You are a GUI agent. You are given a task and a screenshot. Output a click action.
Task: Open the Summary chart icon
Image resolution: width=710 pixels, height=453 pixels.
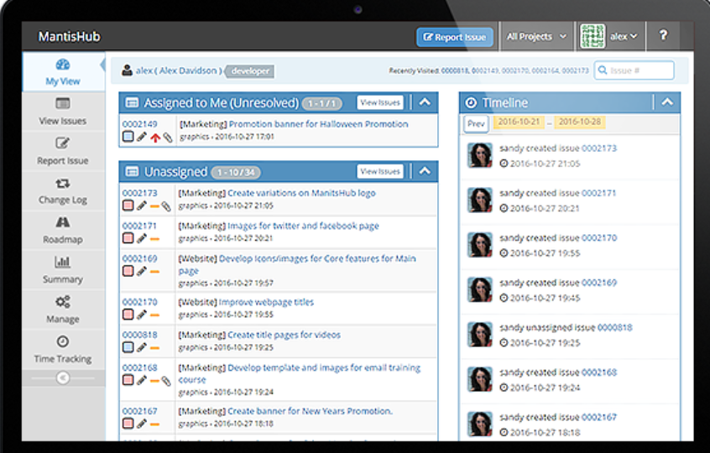point(63,263)
